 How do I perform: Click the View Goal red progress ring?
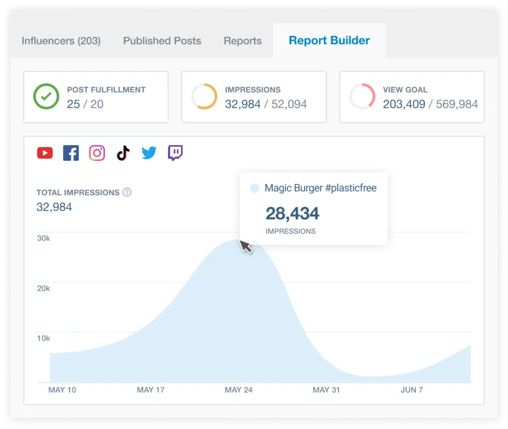click(362, 97)
